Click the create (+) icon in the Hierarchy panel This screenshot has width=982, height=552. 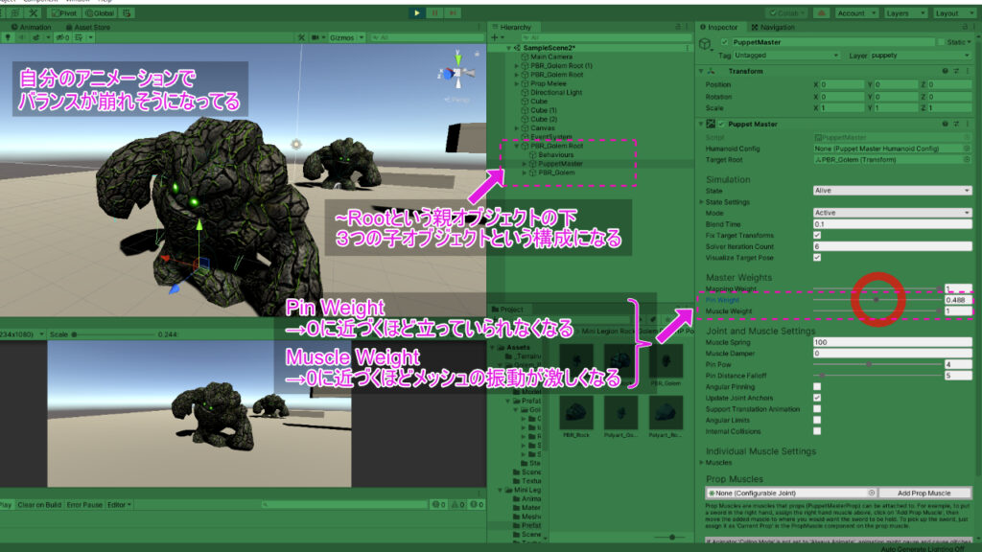494,37
